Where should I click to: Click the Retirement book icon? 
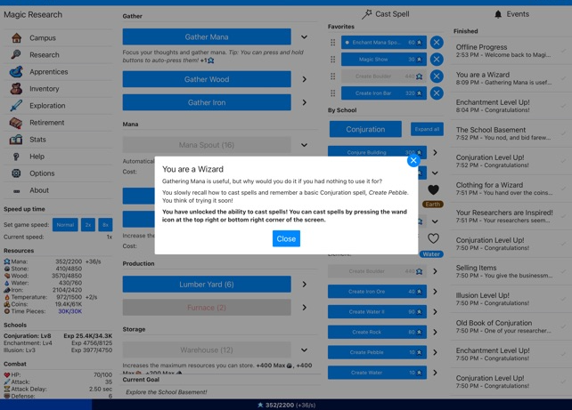click(16, 123)
